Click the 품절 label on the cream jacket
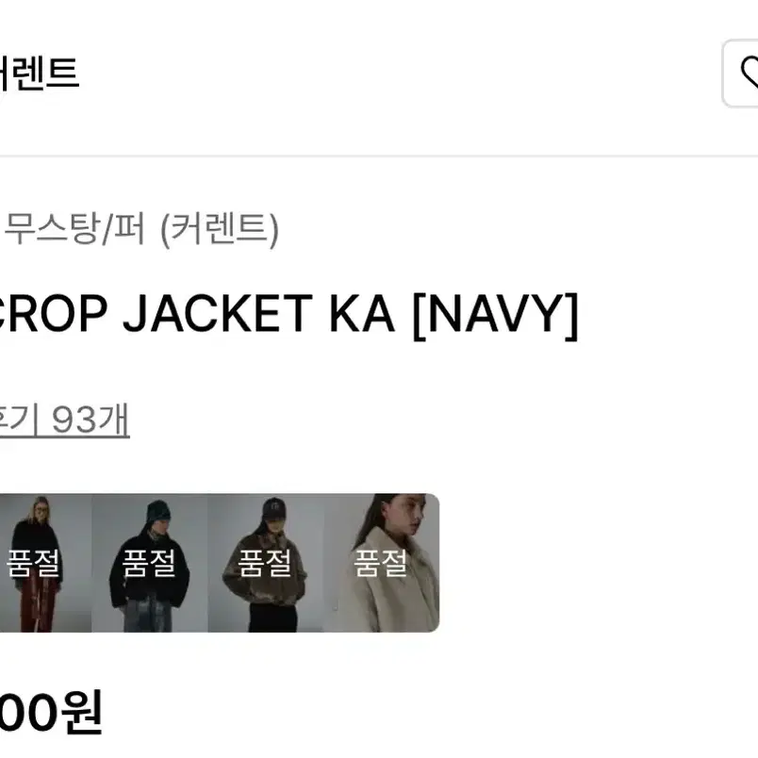758x758 pixels. coord(381,563)
